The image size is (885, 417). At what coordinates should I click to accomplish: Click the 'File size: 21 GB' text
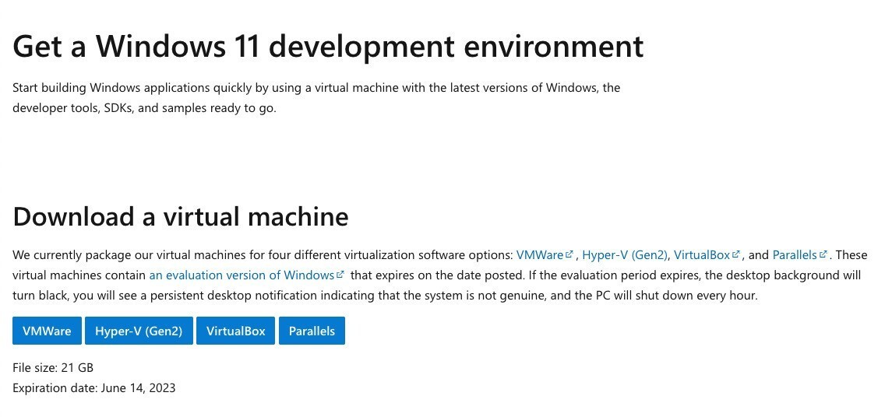[x=53, y=368]
